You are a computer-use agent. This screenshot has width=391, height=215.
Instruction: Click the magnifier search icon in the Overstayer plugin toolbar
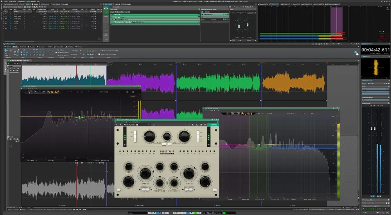185,125
